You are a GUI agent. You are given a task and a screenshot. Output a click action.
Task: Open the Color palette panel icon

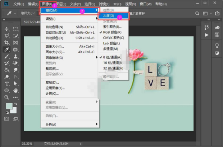tap(217, 28)
